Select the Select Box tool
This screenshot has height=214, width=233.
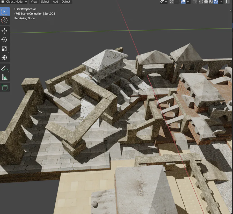(x=4, y=11)
